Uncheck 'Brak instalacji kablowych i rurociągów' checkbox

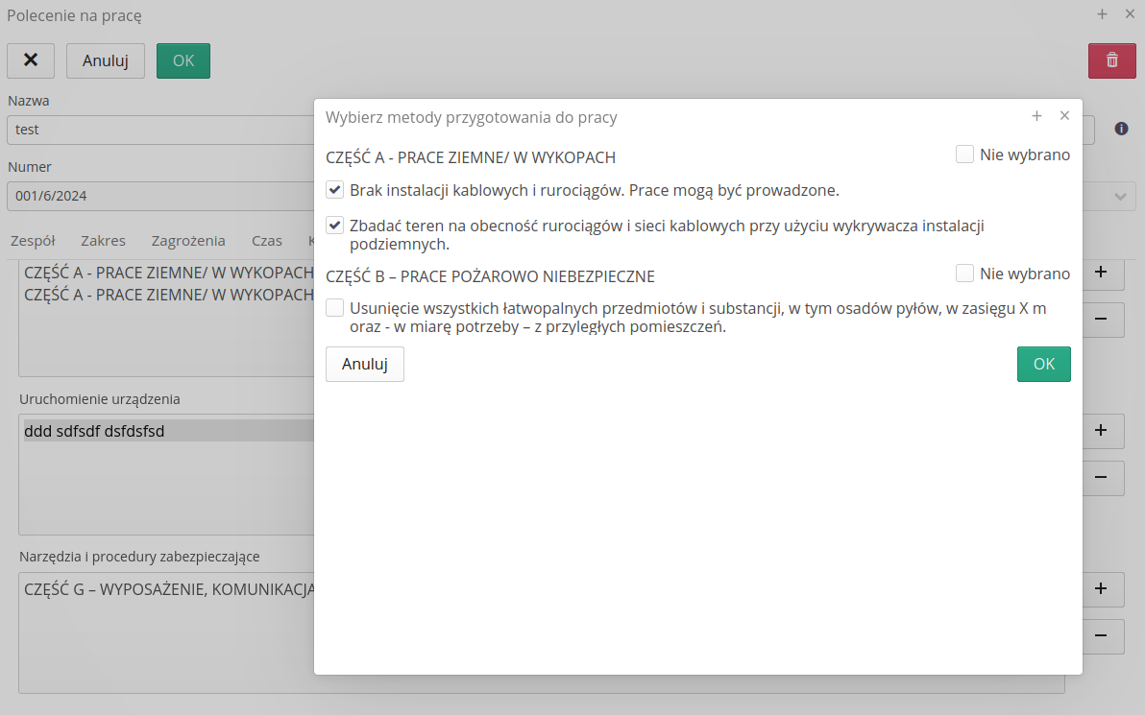coord(335,190)
